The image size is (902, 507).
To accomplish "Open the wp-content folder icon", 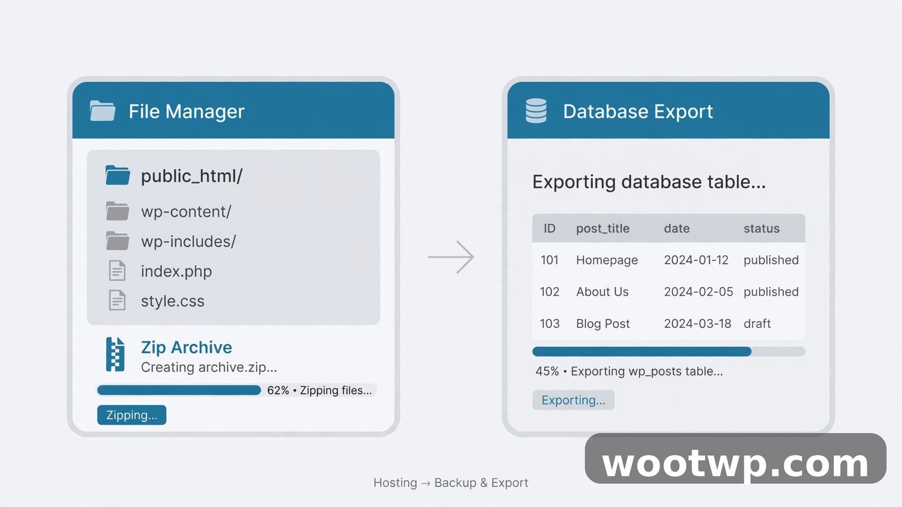I will pyautogui.click(x=117, y=211).
